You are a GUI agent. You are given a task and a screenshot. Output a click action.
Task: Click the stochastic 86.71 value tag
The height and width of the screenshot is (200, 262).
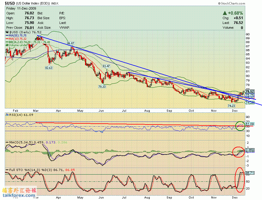(250, 173)
